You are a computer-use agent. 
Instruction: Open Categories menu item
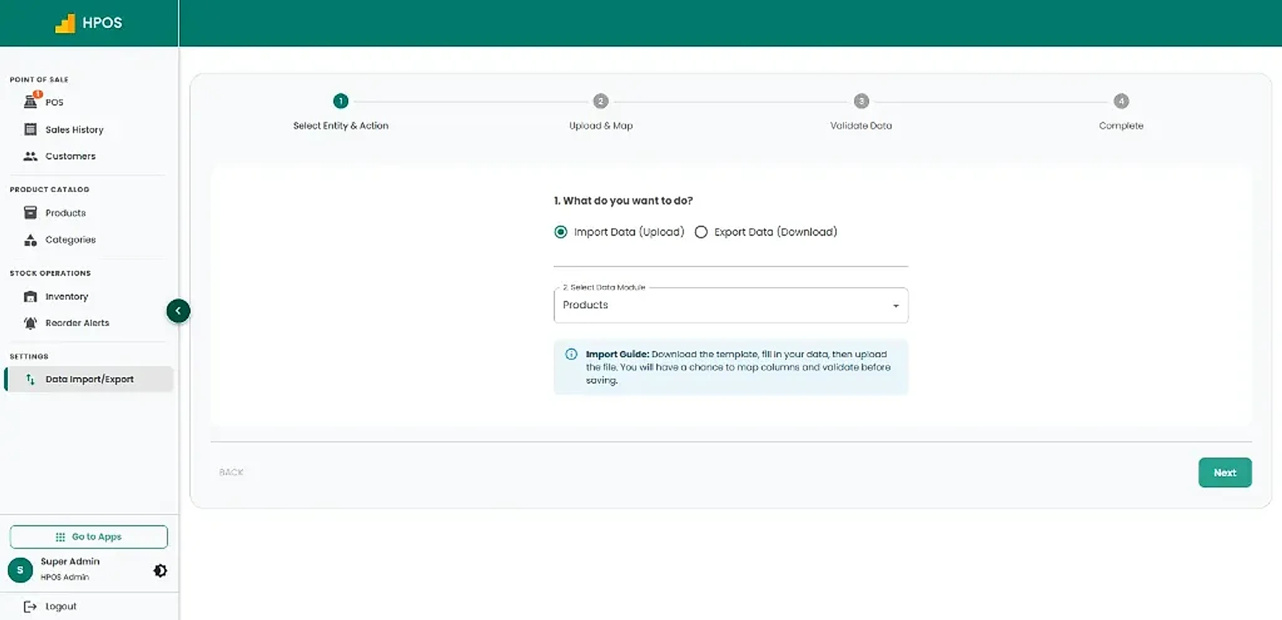pyautogui.click(x=88, y=240)
